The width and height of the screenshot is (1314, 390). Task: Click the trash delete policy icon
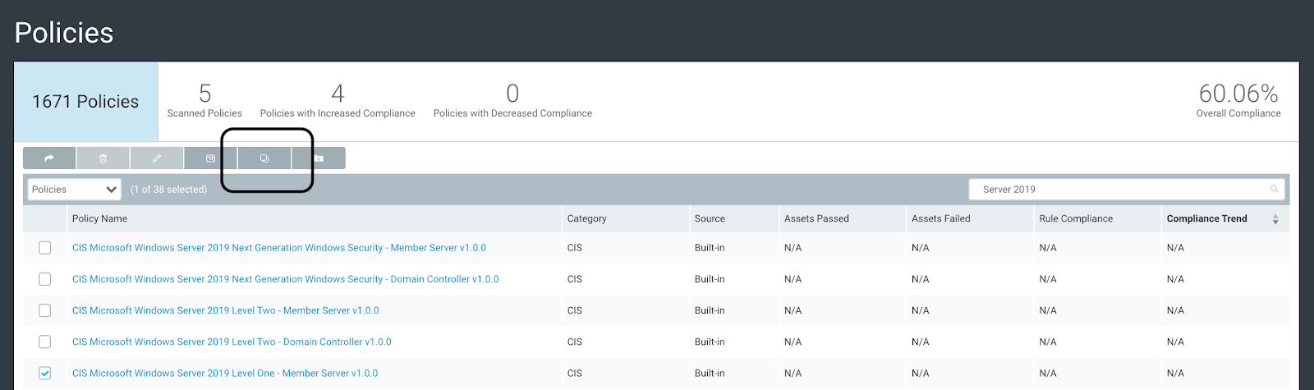click(x=103, y=158)
